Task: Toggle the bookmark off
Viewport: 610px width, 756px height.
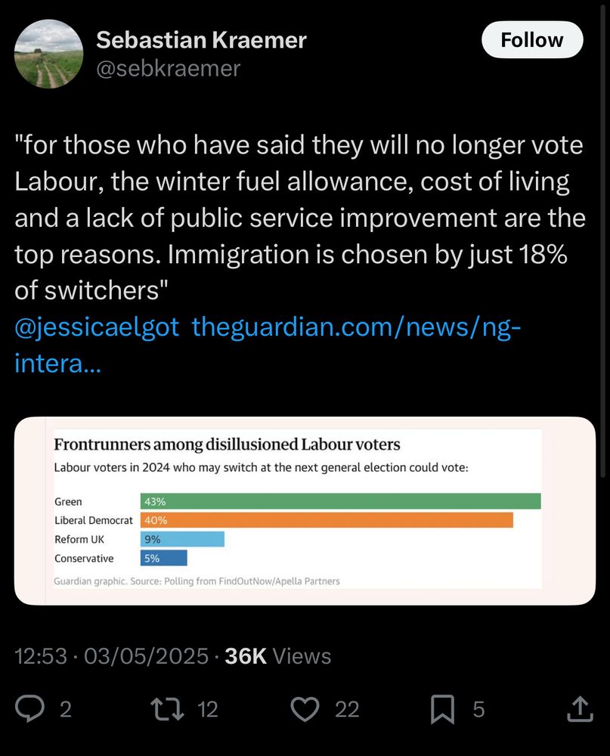Action: [x=443, y=709]
